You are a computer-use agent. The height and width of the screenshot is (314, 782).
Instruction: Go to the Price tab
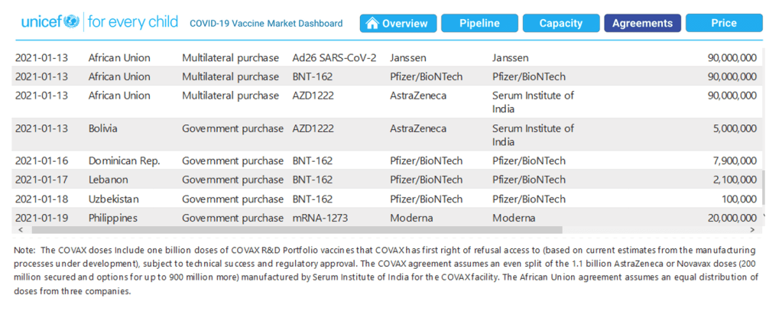pos(723,23)
